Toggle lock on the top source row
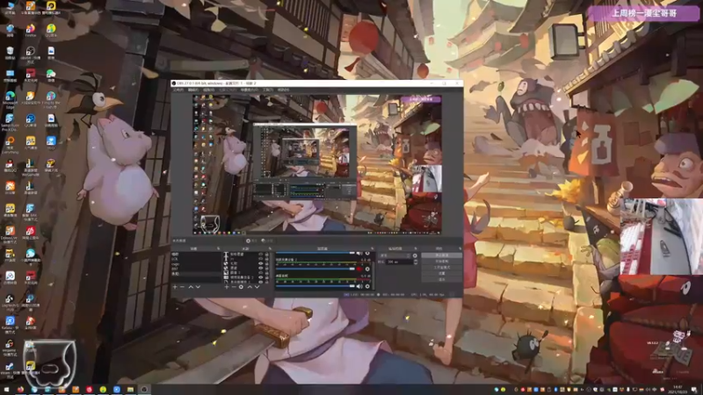The image size is (703, 395). click(x=267, y=254)
